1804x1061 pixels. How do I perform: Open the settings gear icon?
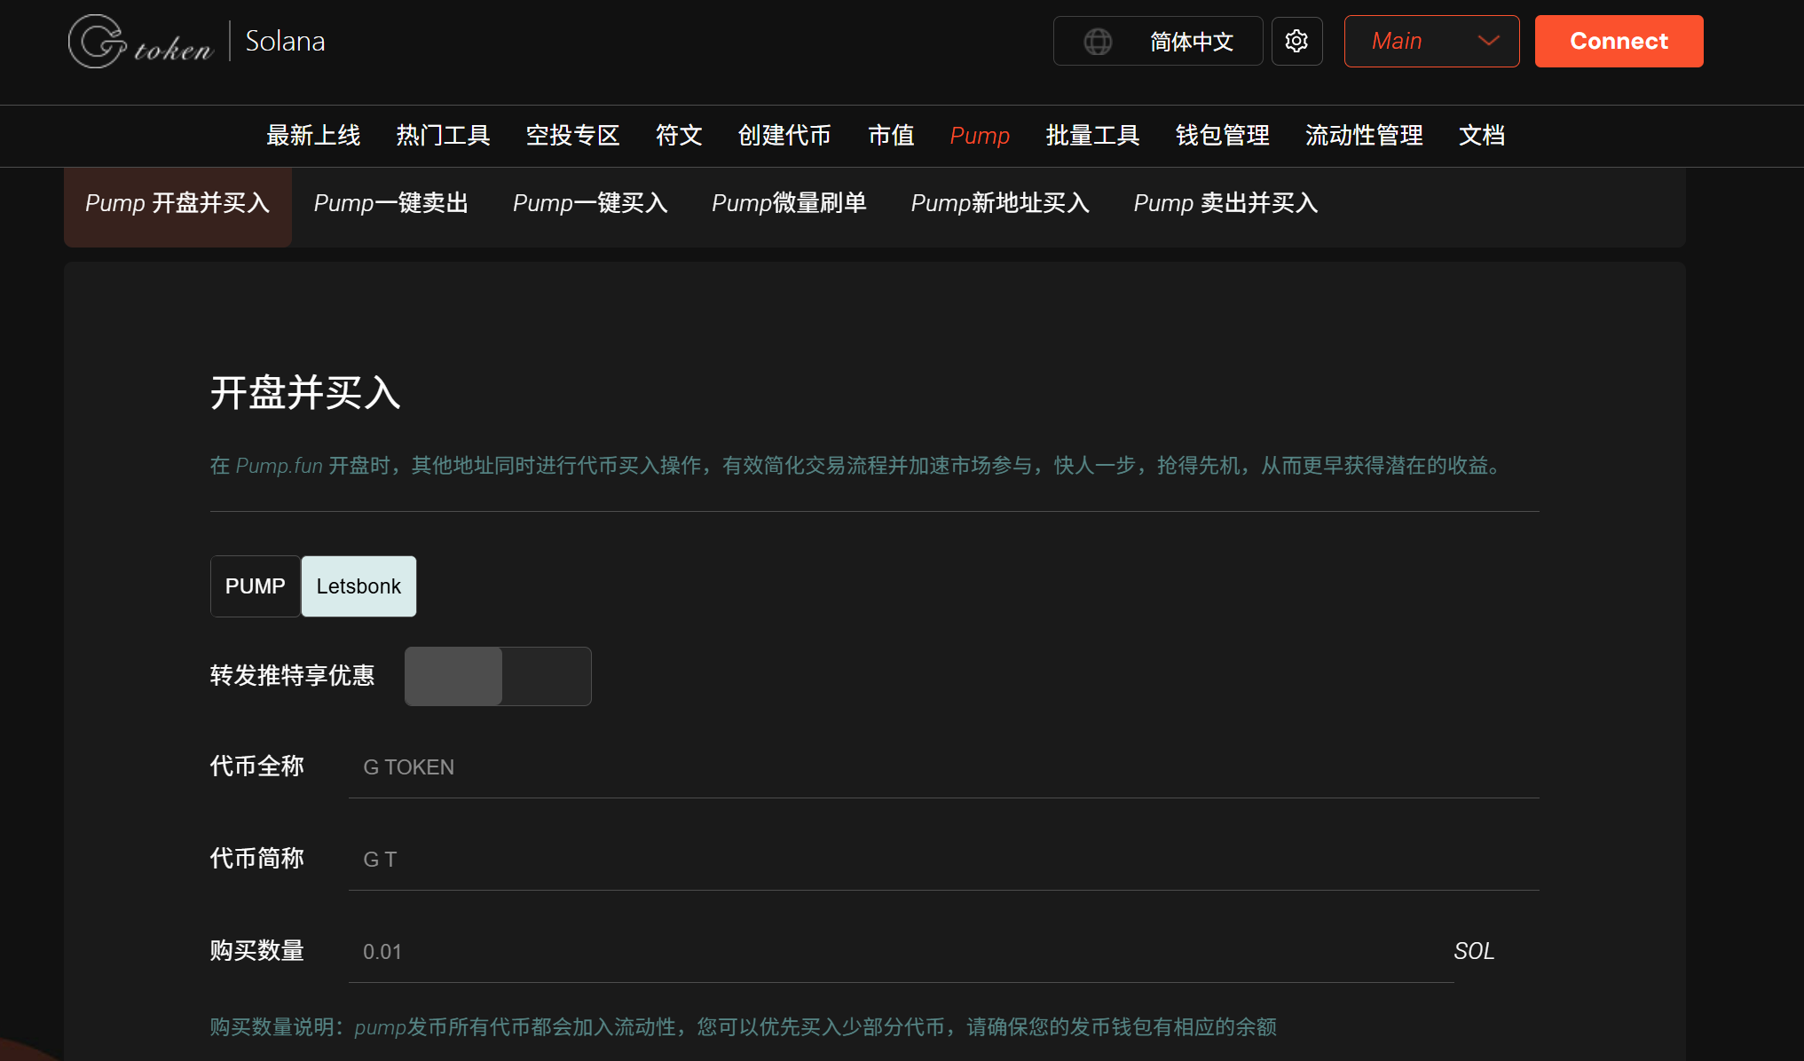[1296, 41]
